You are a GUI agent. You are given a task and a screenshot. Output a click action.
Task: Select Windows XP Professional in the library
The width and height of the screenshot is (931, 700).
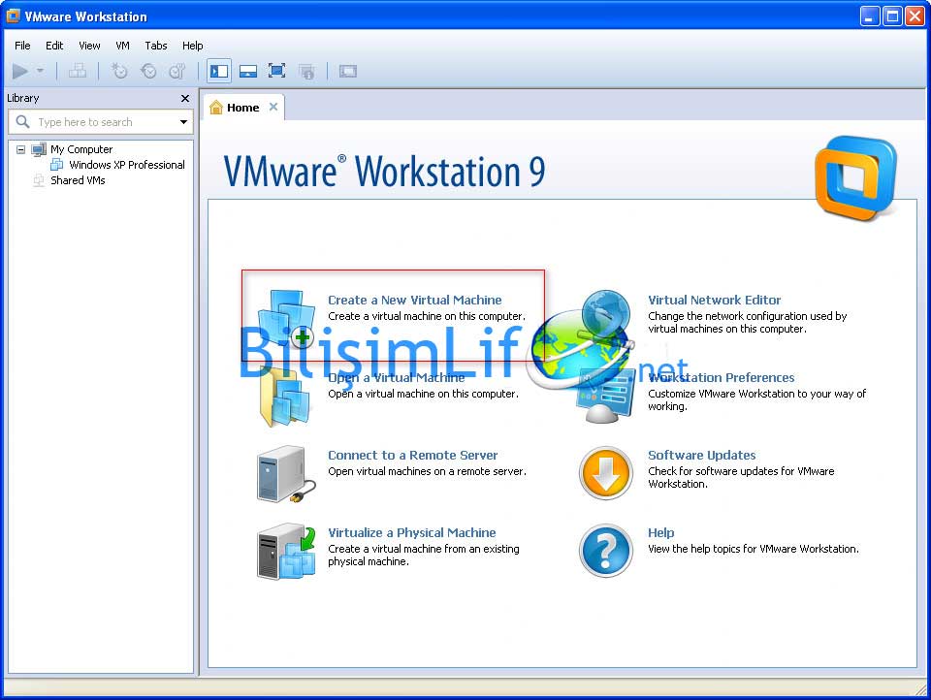point(126,165)
